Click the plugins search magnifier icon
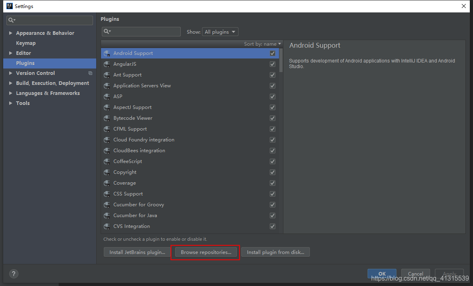Viewport: 473px width, 286px height. pos(107,31)
